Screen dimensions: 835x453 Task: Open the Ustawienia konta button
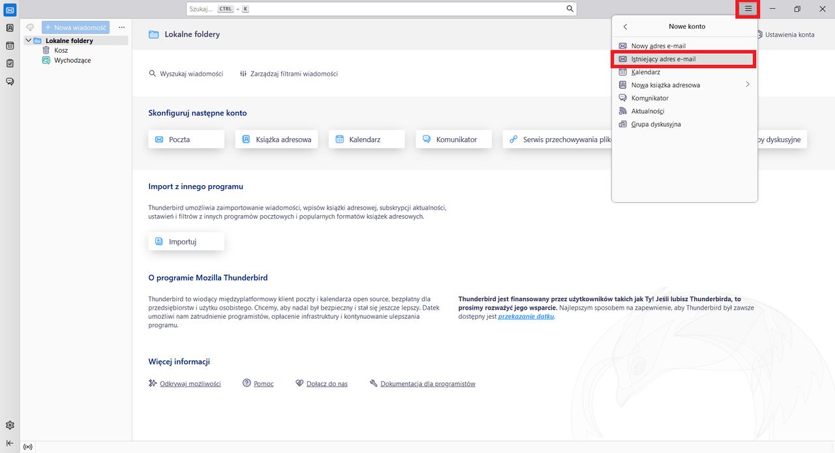785,35
